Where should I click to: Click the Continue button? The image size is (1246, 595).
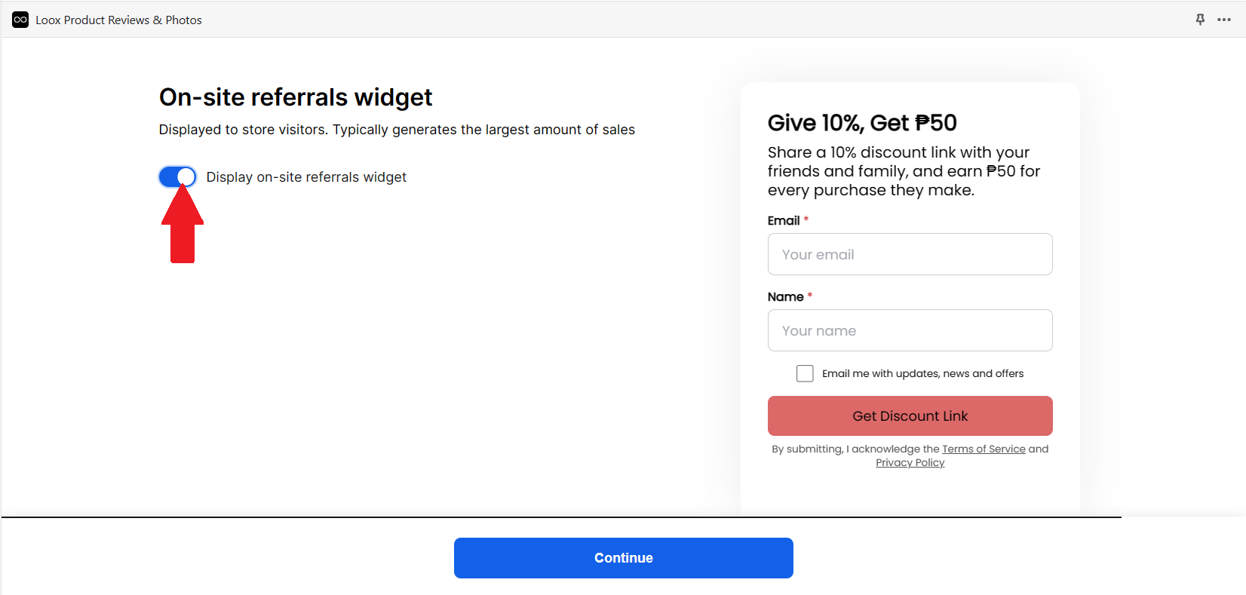623,558
